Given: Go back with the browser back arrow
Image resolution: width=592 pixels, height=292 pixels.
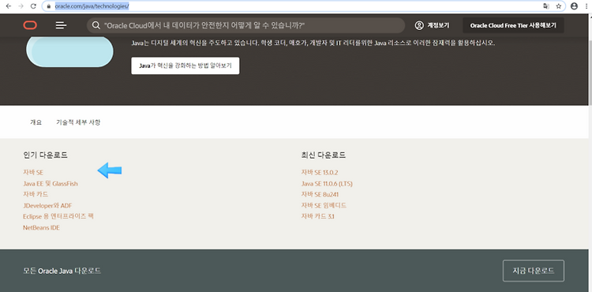Looking at the screenshot, I should click(9, 6).
